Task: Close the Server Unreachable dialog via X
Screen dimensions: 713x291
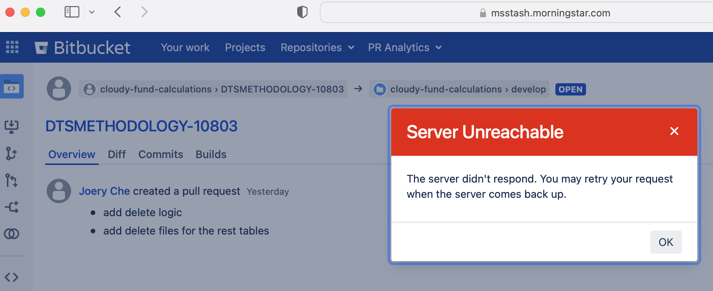Action: (674, 131)
